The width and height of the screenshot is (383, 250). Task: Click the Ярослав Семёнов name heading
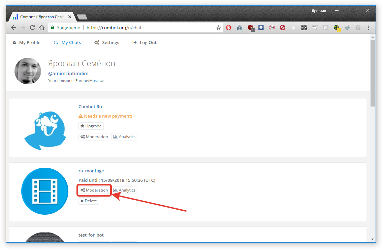(82, 64)
